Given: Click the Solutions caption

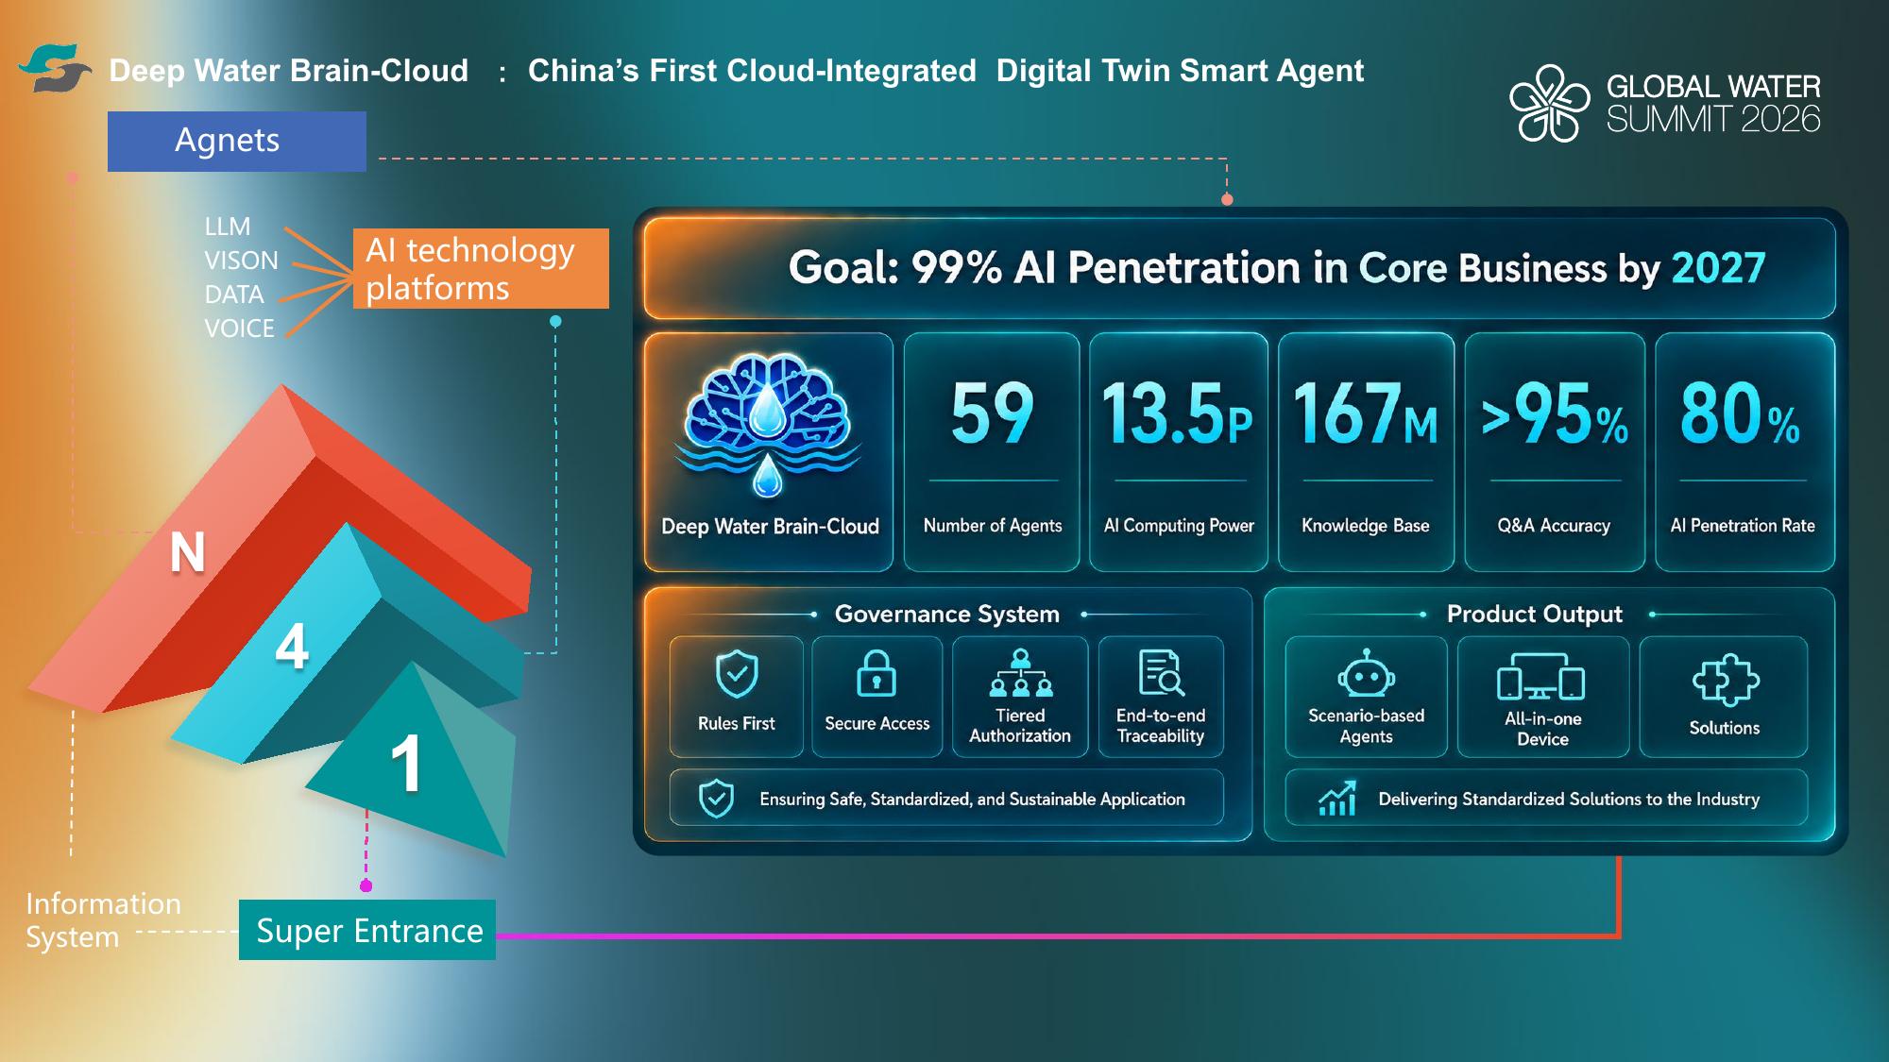Looking at the screenshot, I should 1725,728.
